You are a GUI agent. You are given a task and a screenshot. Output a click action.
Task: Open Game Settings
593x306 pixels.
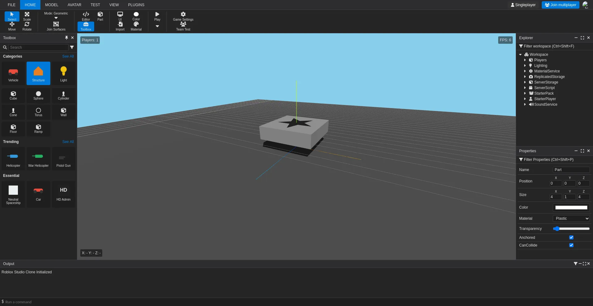[x=183, y=16]
